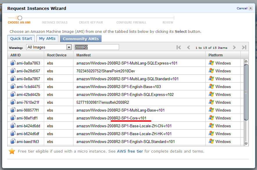Screen dimensions: 257x170
Task: Click the Cancel link
Action: click(x=242, y=8)
